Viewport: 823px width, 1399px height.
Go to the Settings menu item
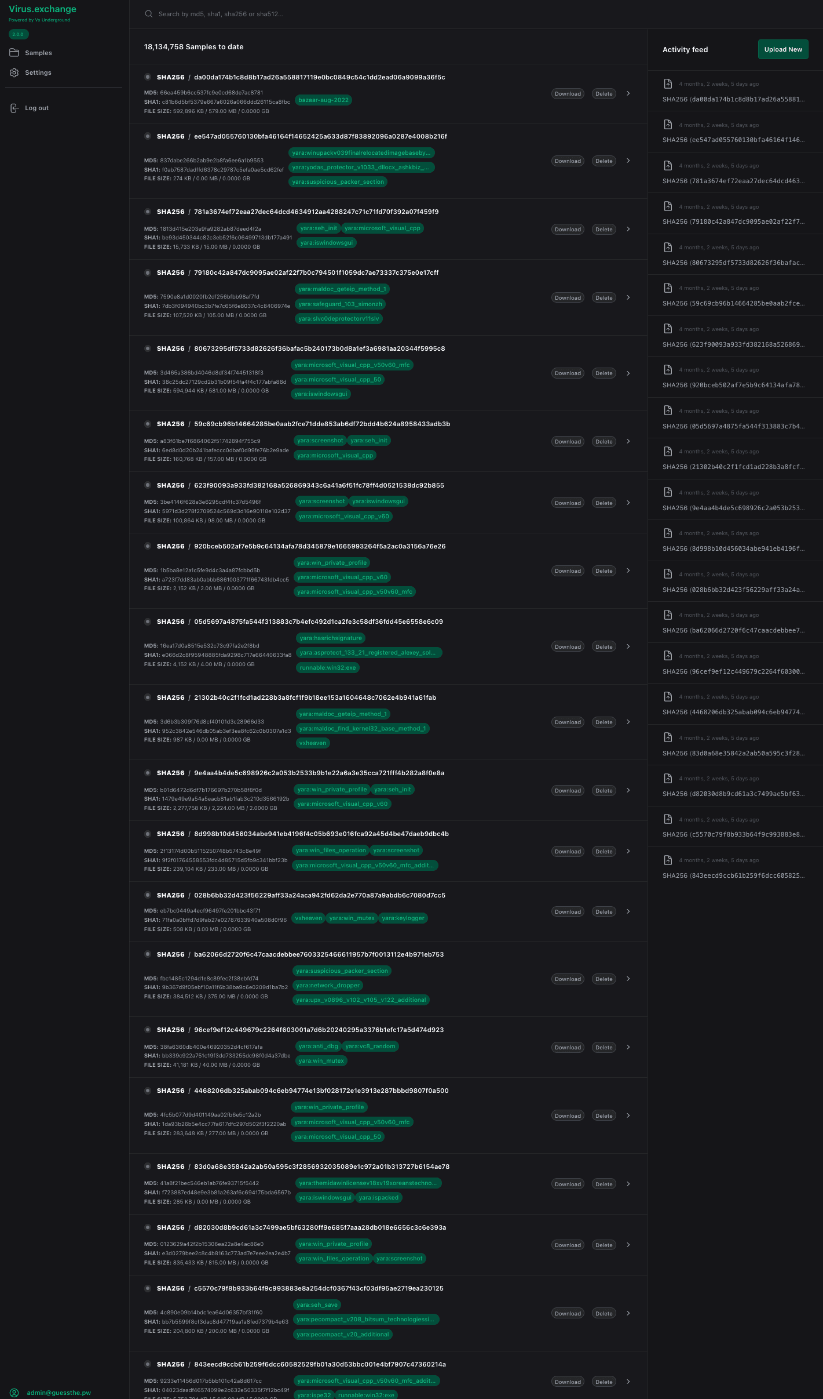pyautogui.click(x=38, y=72)
